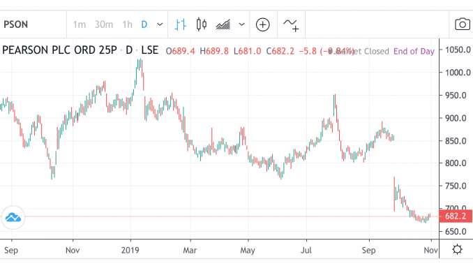
Task: Open chart settings gear icon
Action: pyautogui.click(x=458, y=249)
